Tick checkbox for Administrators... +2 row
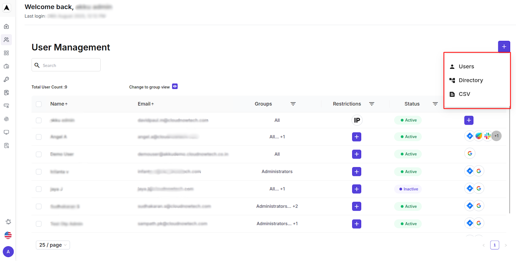Image resolution: width=516 pixels, height=261 pixels. [x=39, y=206]
